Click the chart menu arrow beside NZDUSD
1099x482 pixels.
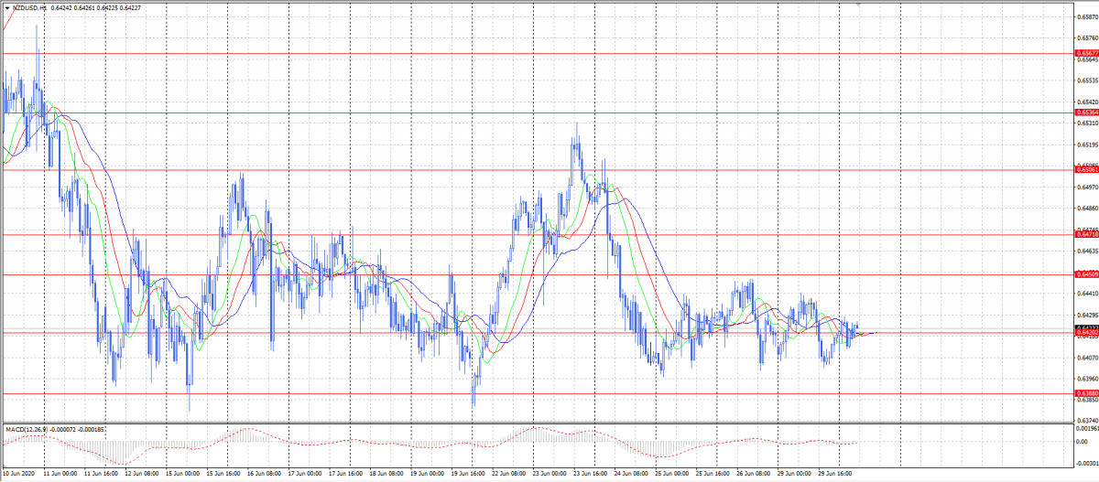(x=8, y=8)
